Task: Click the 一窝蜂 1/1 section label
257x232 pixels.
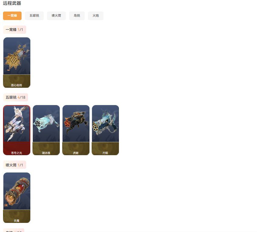Action: 15,30
